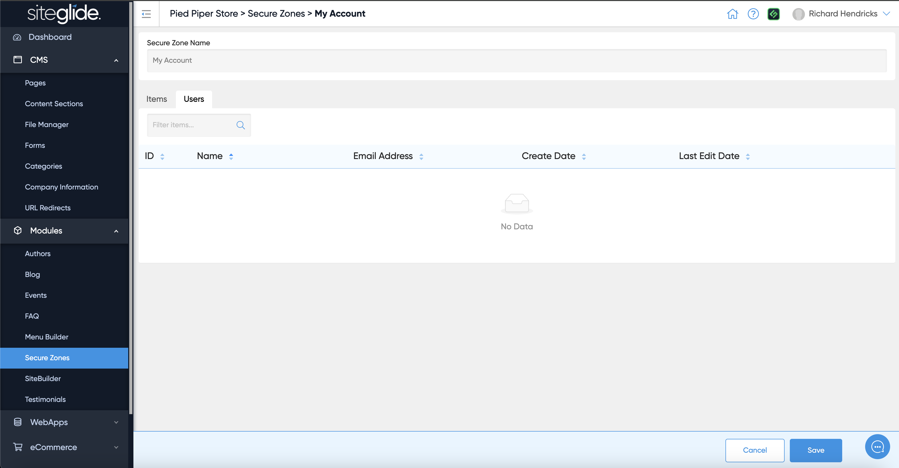The height and width of the screenshot is (468, 899).
Task: Collapse sidebar with hamburger menu icon
Action: 146,14
